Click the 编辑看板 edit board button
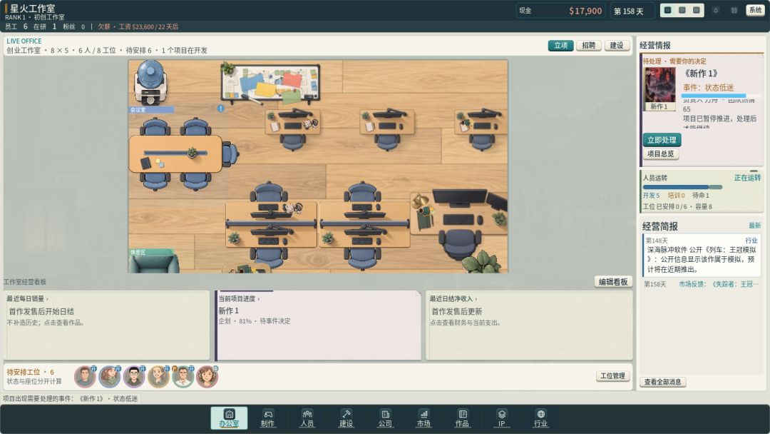770x434 pixels. click(613, 282)
